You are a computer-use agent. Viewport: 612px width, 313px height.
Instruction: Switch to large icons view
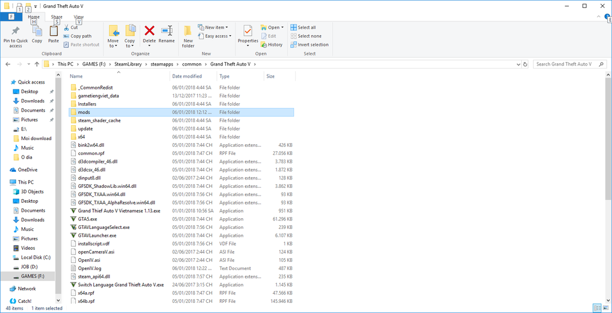tap(605, 308)
